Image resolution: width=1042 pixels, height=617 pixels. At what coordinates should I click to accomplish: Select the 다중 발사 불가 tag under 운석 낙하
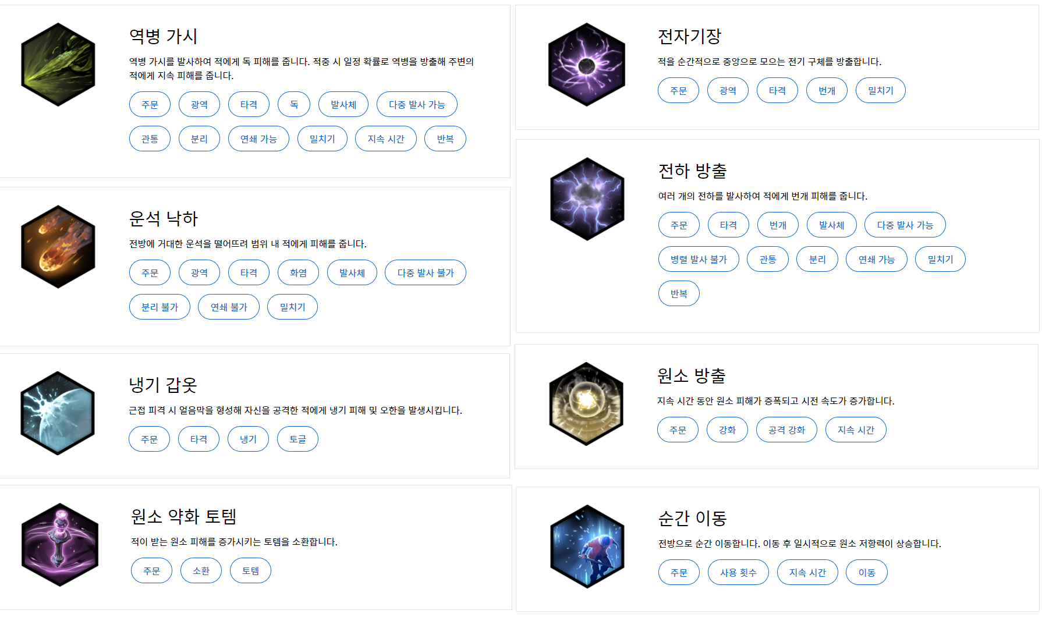pyautogui.click(x=426, y=272)
